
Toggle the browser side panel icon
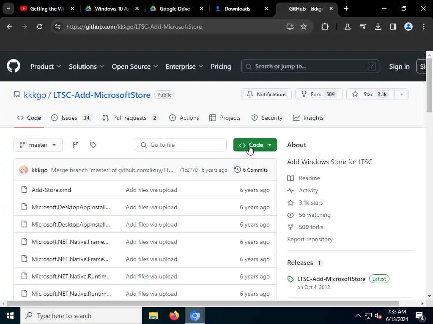[393, 27]
